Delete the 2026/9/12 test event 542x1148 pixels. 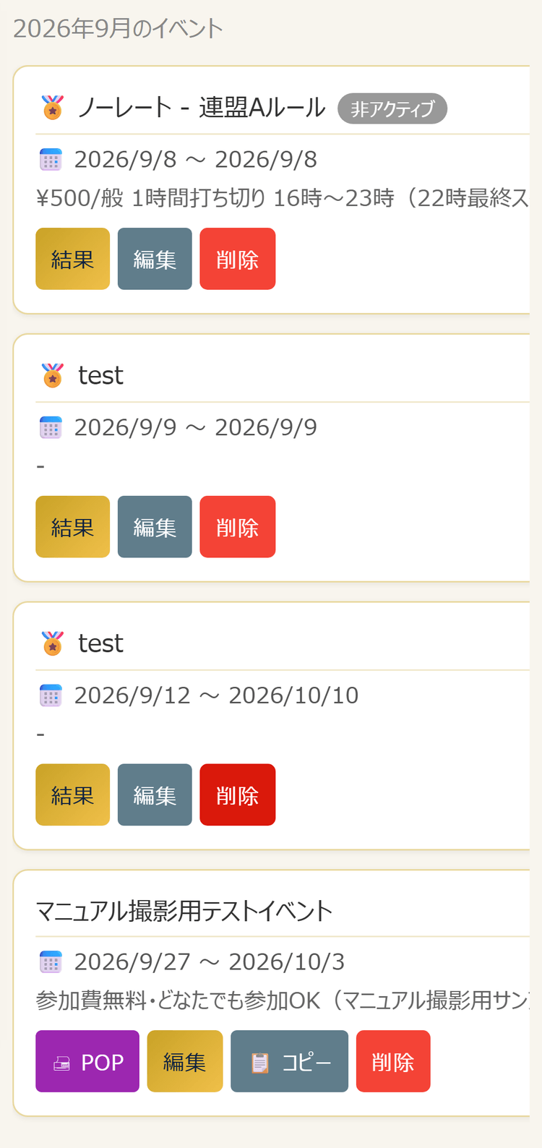click(238, 794)
